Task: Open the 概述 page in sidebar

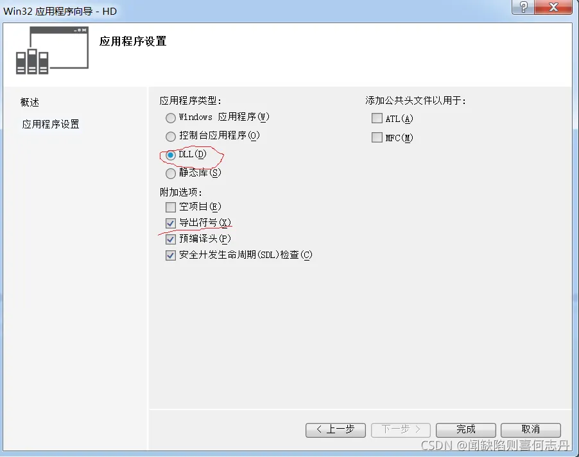Action: (30, 102)
